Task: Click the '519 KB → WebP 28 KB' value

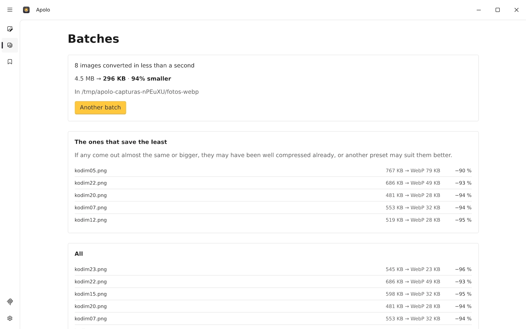Action: tap(413, 220)
